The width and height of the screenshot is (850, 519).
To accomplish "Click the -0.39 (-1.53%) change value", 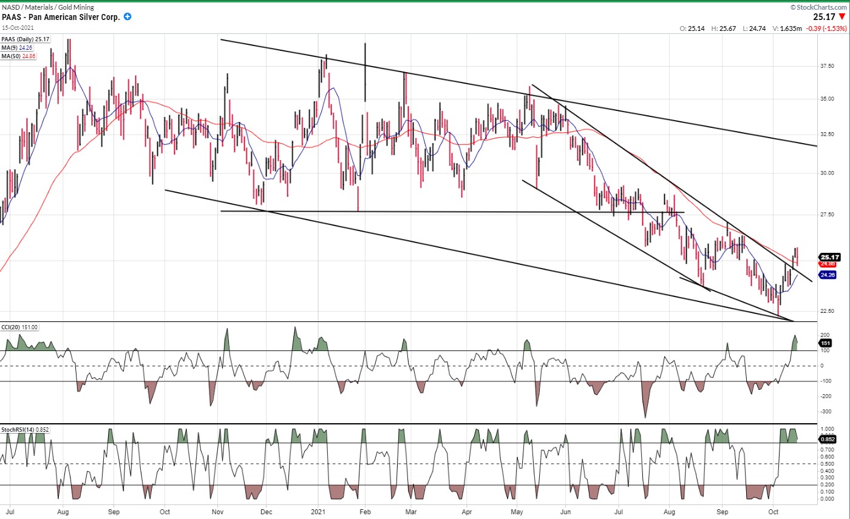I will (826, 28).
